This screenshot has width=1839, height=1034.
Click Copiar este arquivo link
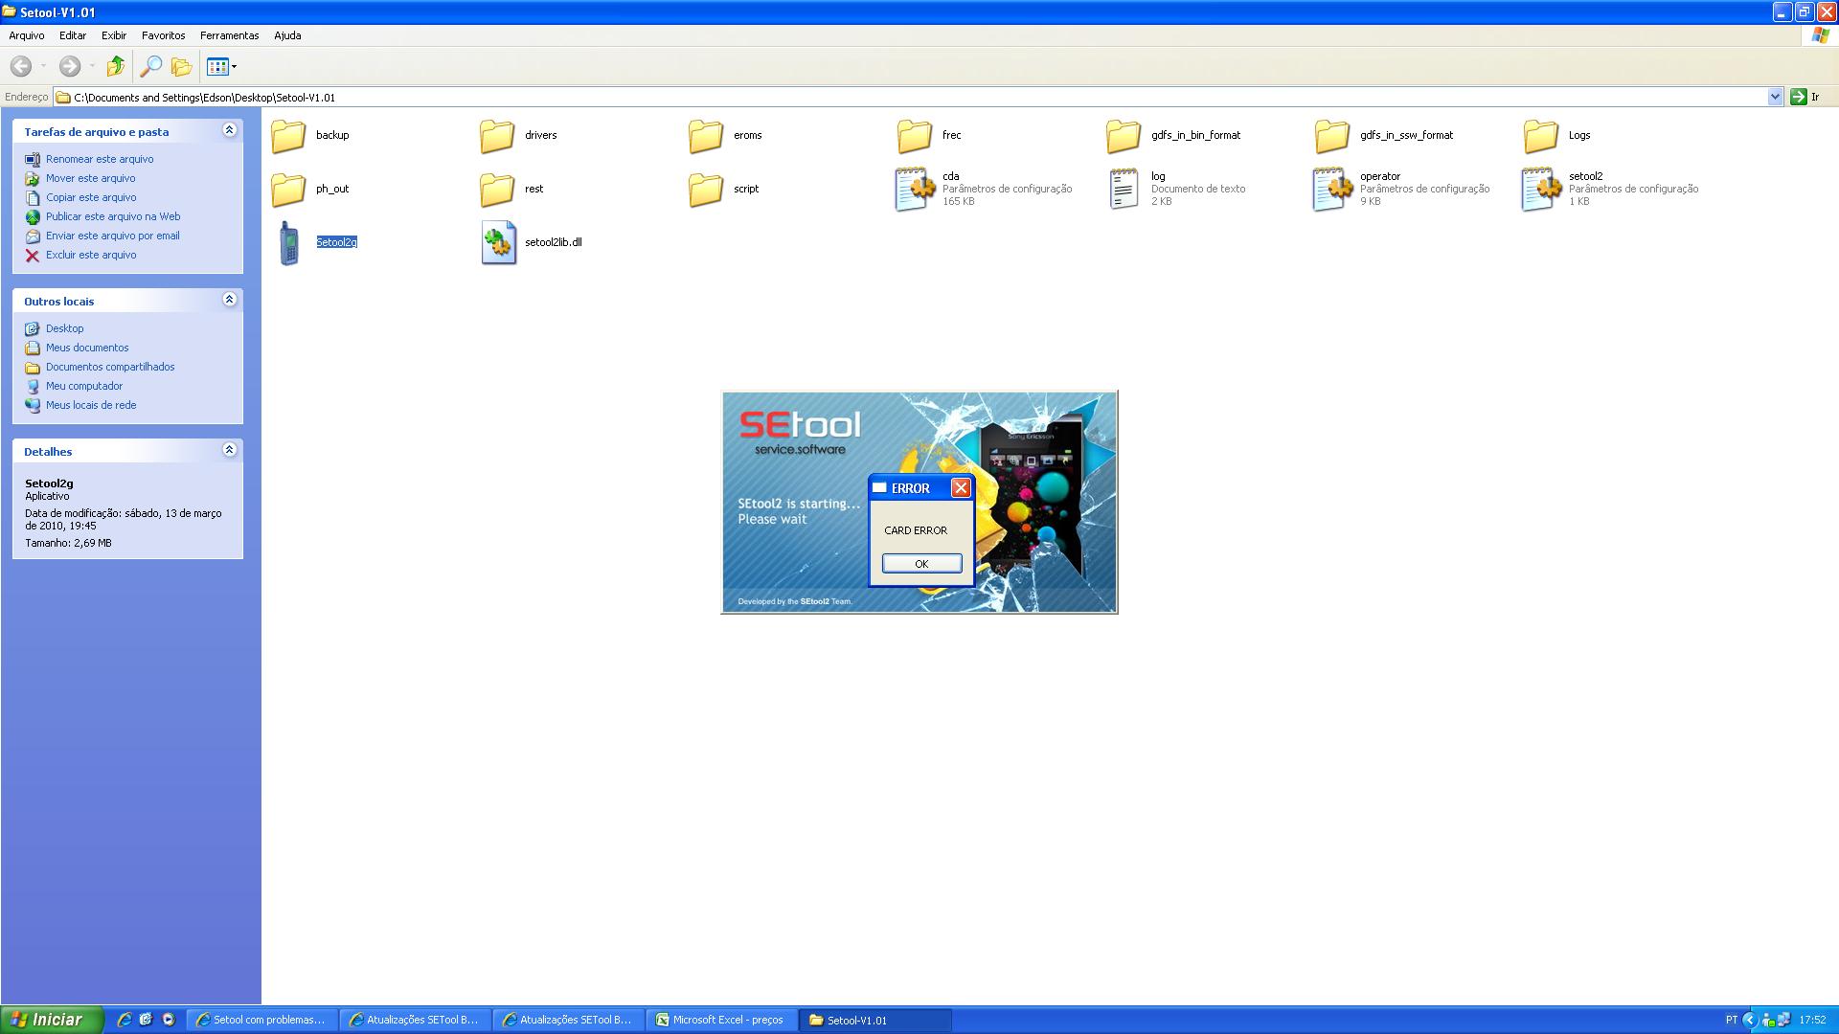coord(91,197)
